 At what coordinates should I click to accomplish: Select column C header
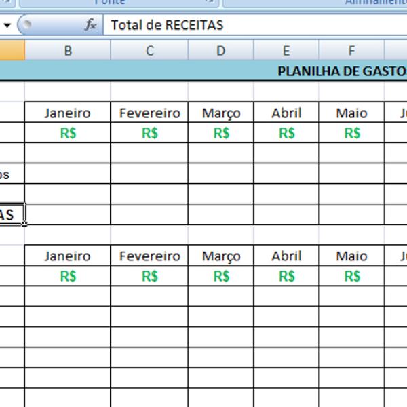[x=149, y=50]
